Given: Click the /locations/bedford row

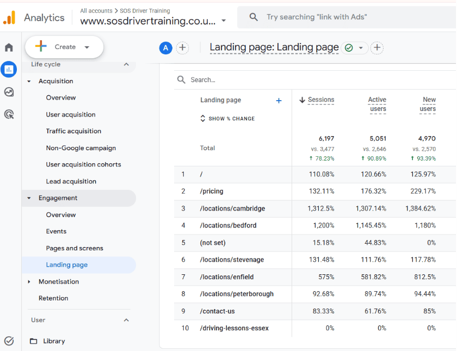Looking at the screenshot, I should click(315, 225).
